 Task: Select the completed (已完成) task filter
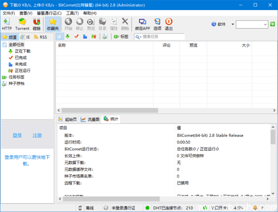click(x=20, y=57)
